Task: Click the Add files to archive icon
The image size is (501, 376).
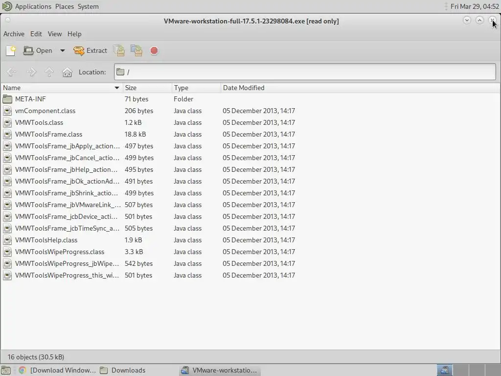Action: pos(119,50)
